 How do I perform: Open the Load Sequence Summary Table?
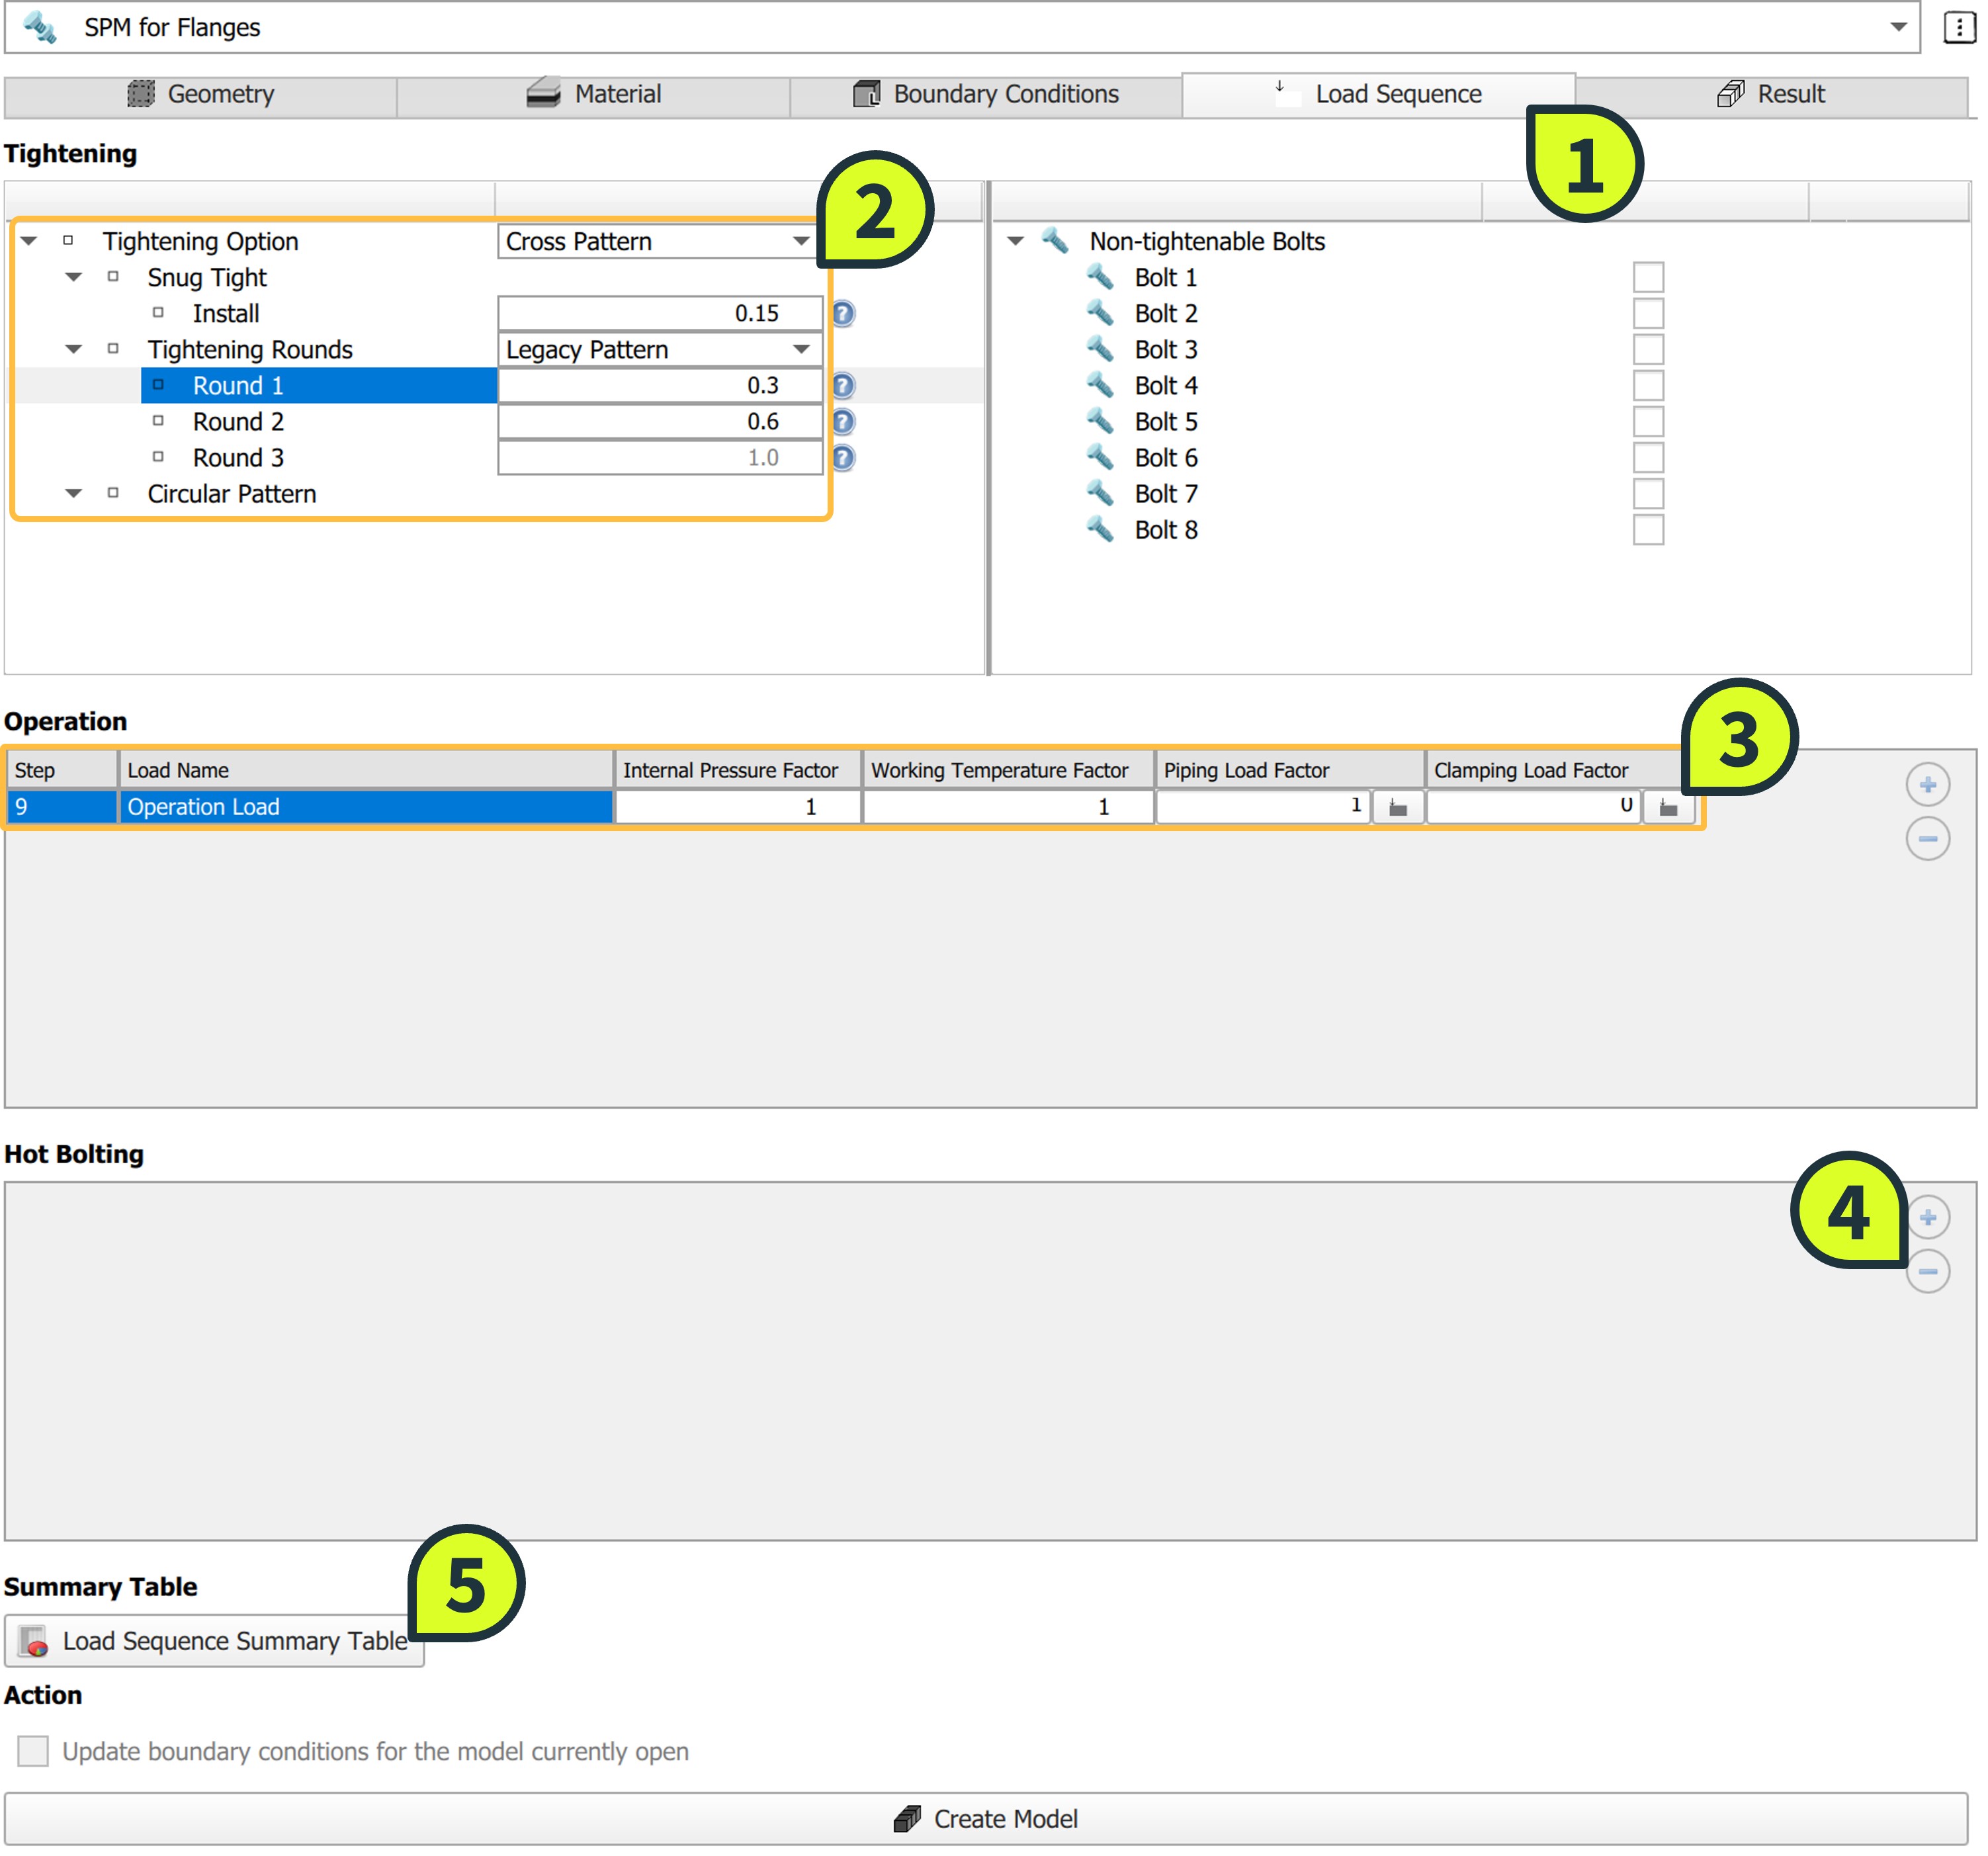tap(214, 1641)
